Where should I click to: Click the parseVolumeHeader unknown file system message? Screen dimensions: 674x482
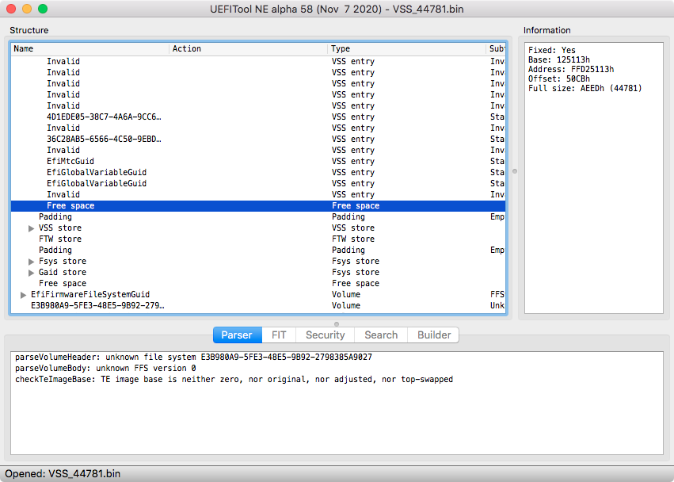pyautogui.click(x=193, y=358)
